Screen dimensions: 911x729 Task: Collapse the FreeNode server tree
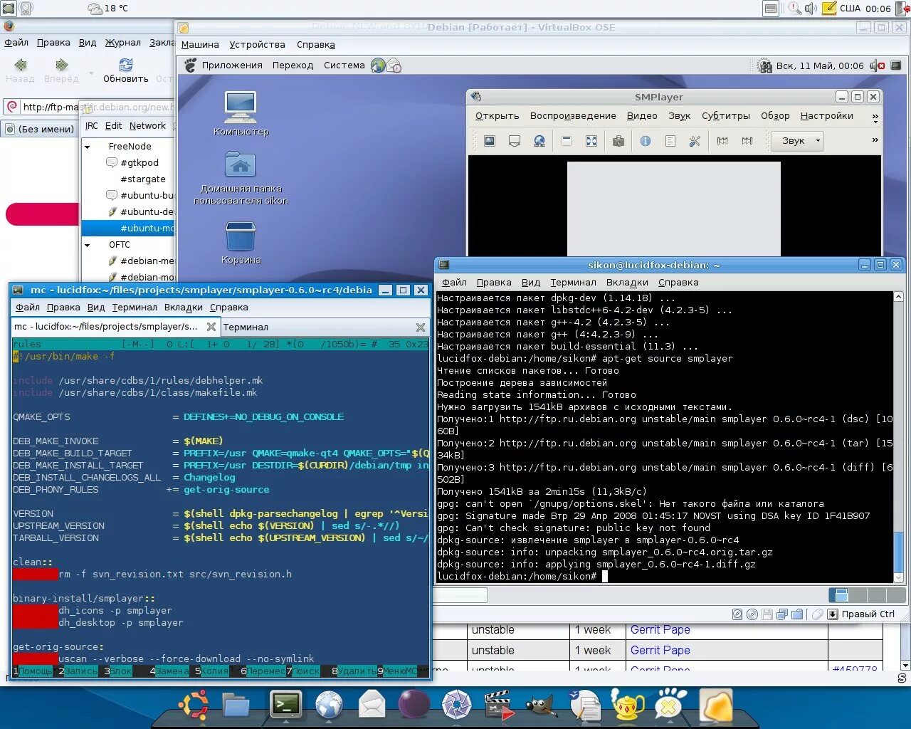88,147
